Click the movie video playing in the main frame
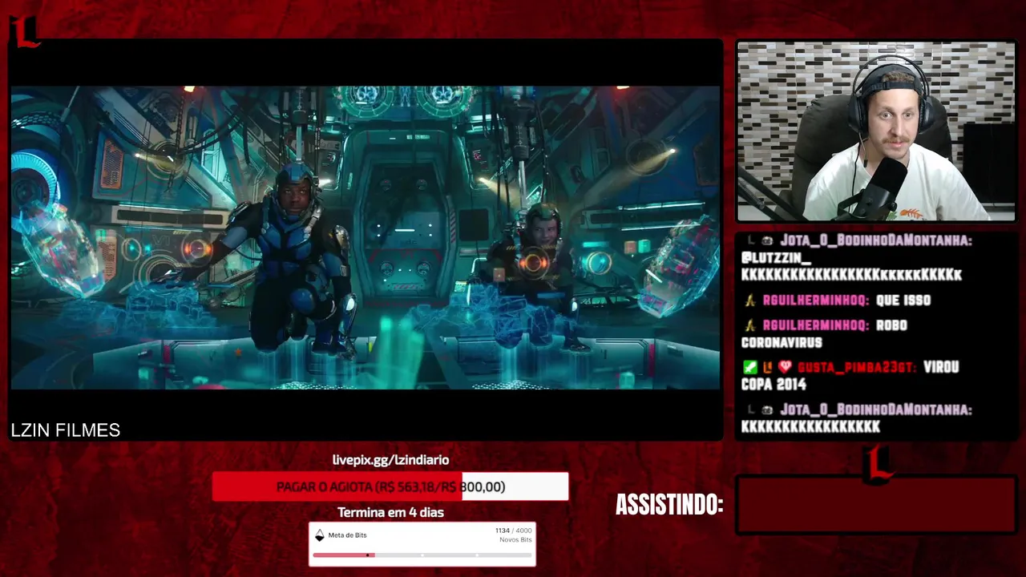 [366, 238]
